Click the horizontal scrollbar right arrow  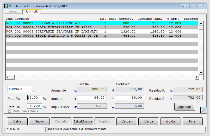tap(197, 77)
